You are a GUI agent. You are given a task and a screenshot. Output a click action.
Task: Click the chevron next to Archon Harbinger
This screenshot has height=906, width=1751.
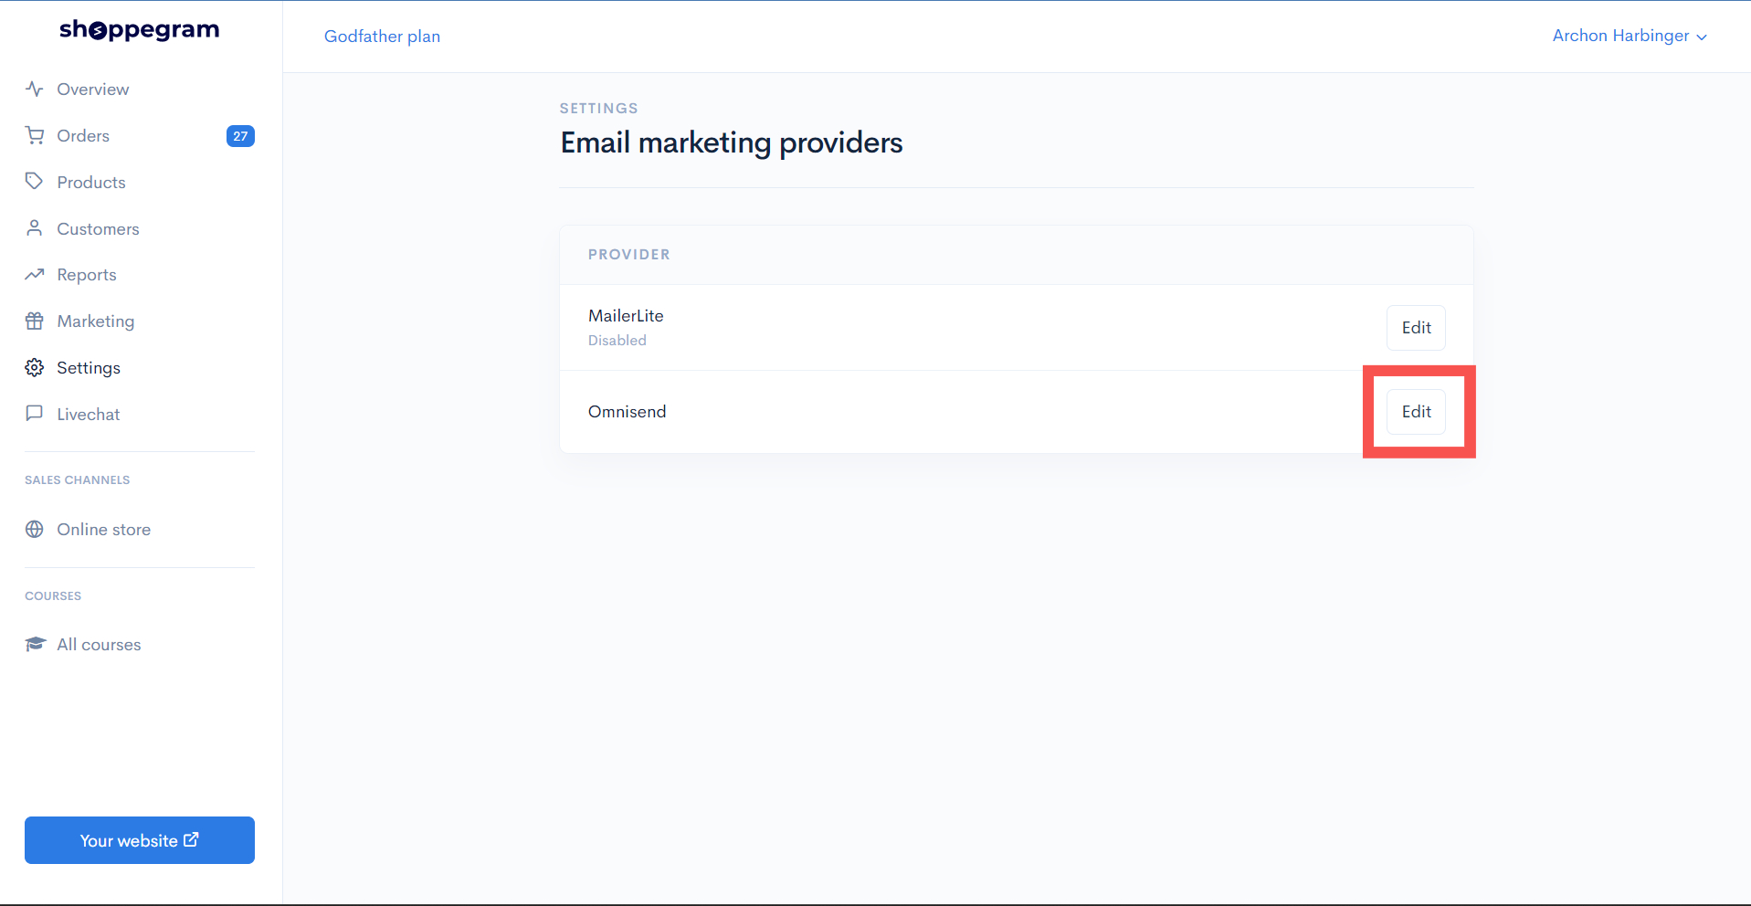click(x=1702, y=37)
